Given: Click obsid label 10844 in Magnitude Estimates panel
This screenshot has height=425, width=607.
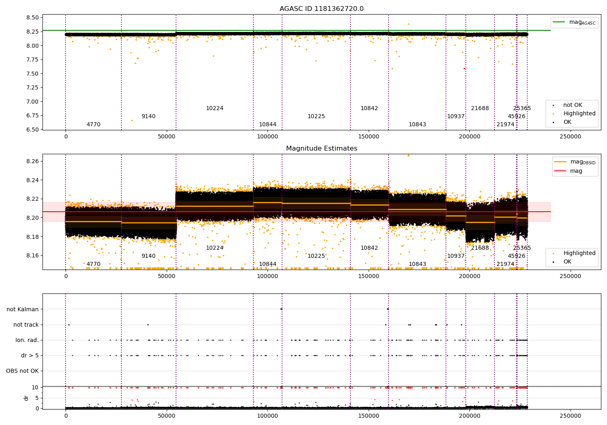Looking at the screenshot, I should tap(267, 264).
